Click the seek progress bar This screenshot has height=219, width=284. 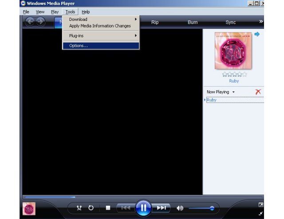(x=143, y=197)
